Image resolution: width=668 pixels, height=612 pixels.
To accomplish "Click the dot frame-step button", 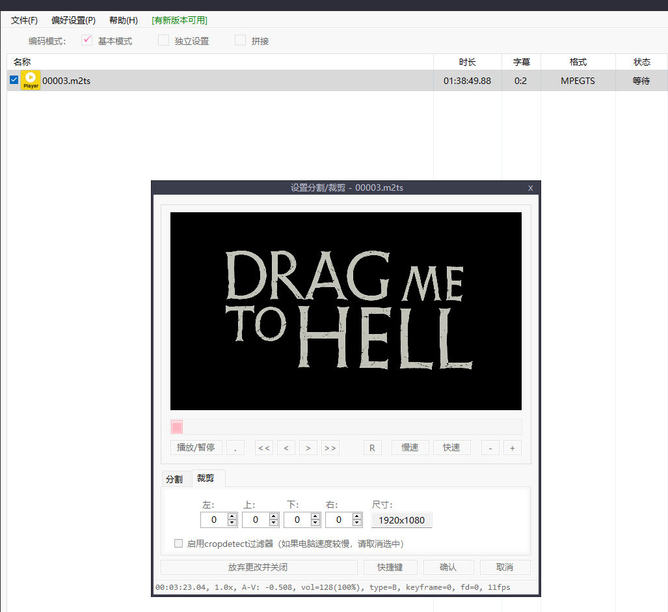I will click(x=235, y=447).
